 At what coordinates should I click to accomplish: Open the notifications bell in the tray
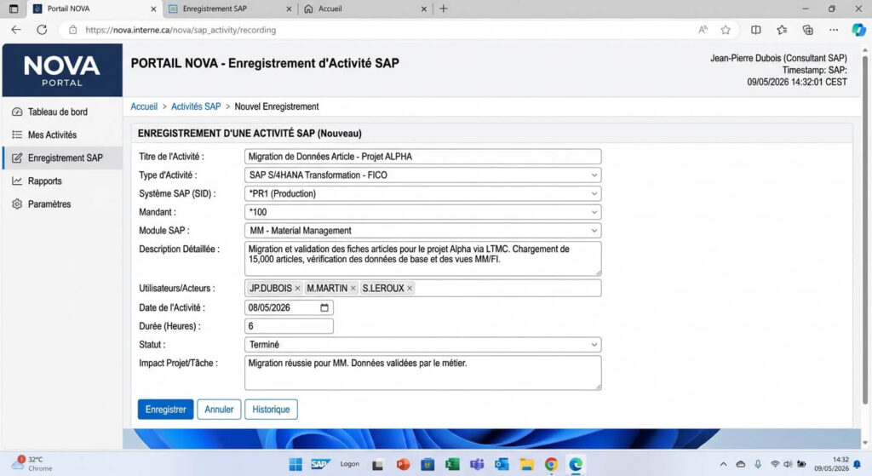(857, 464)
